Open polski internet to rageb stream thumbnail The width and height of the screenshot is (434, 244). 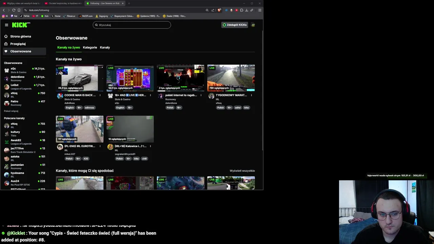coord(180,78)
